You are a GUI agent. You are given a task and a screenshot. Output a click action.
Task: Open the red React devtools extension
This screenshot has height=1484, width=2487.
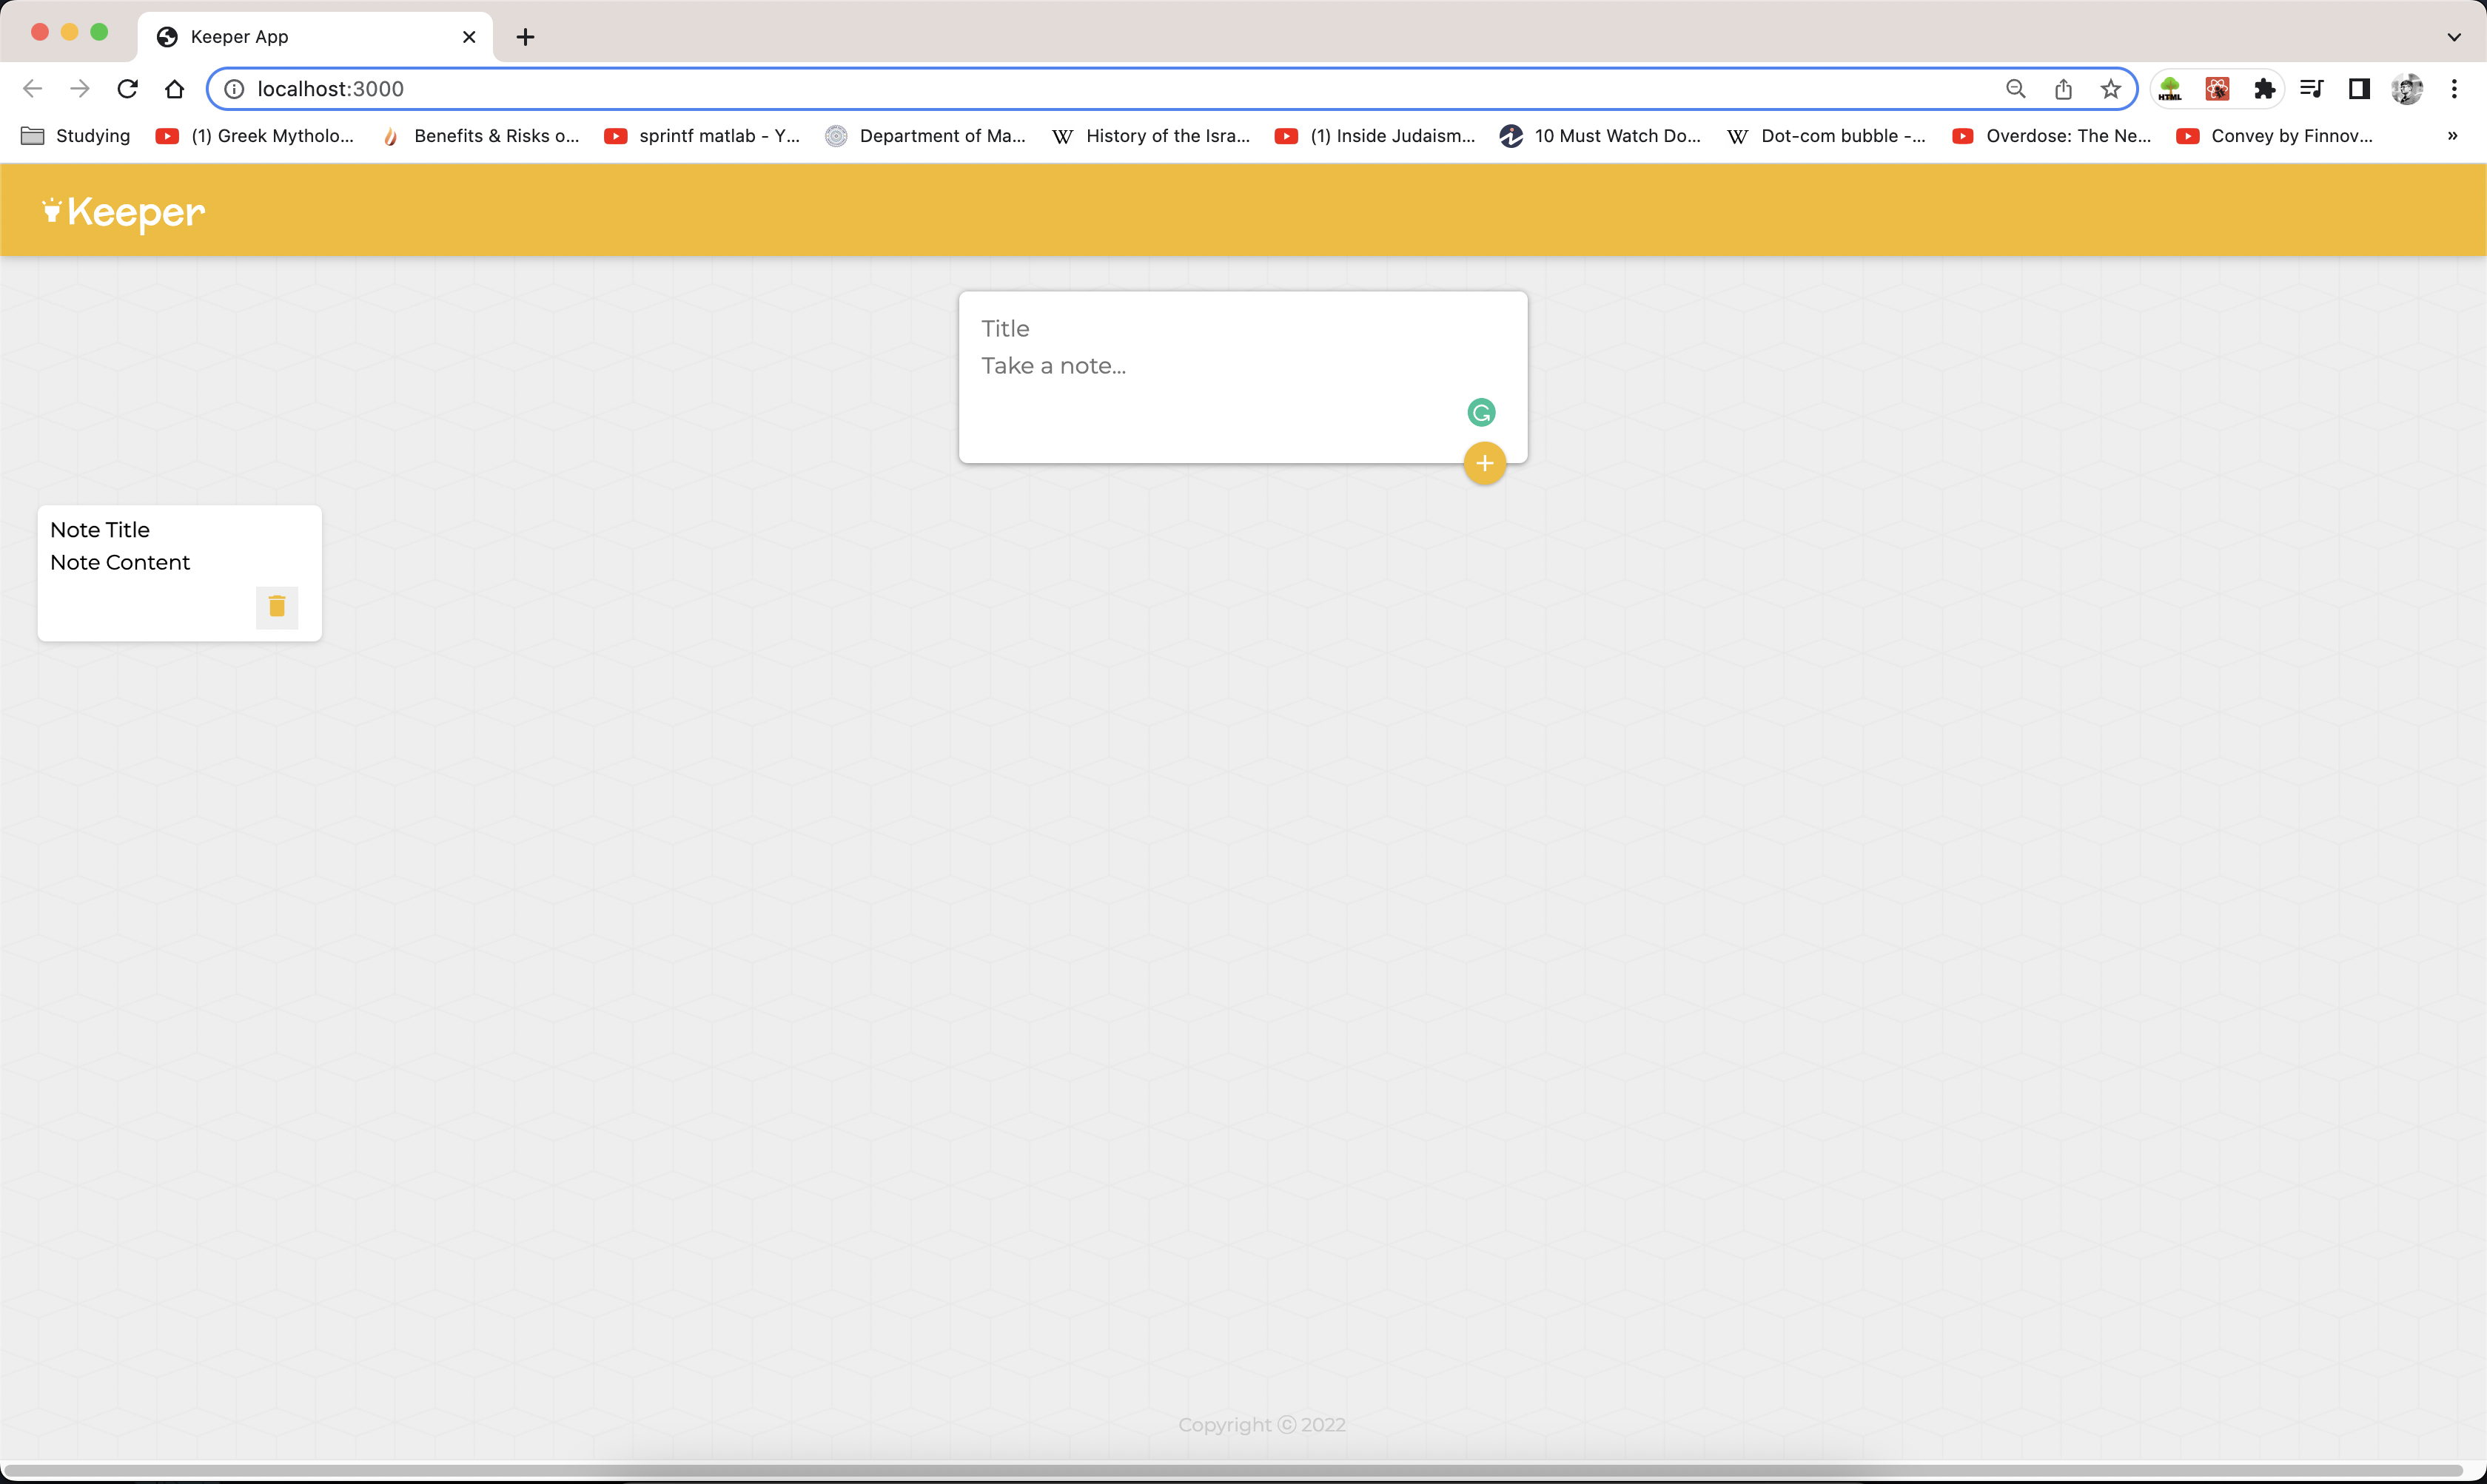coord(2218,89)
